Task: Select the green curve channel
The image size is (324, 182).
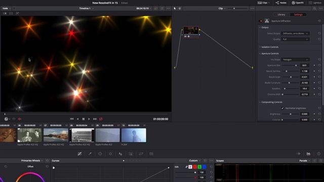Action: tap(199, 167)
